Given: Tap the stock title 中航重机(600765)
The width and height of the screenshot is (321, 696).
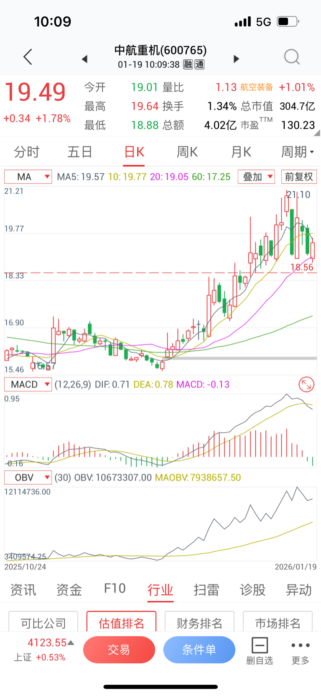Looking at the screenshot, I should (x=160, y=50).
